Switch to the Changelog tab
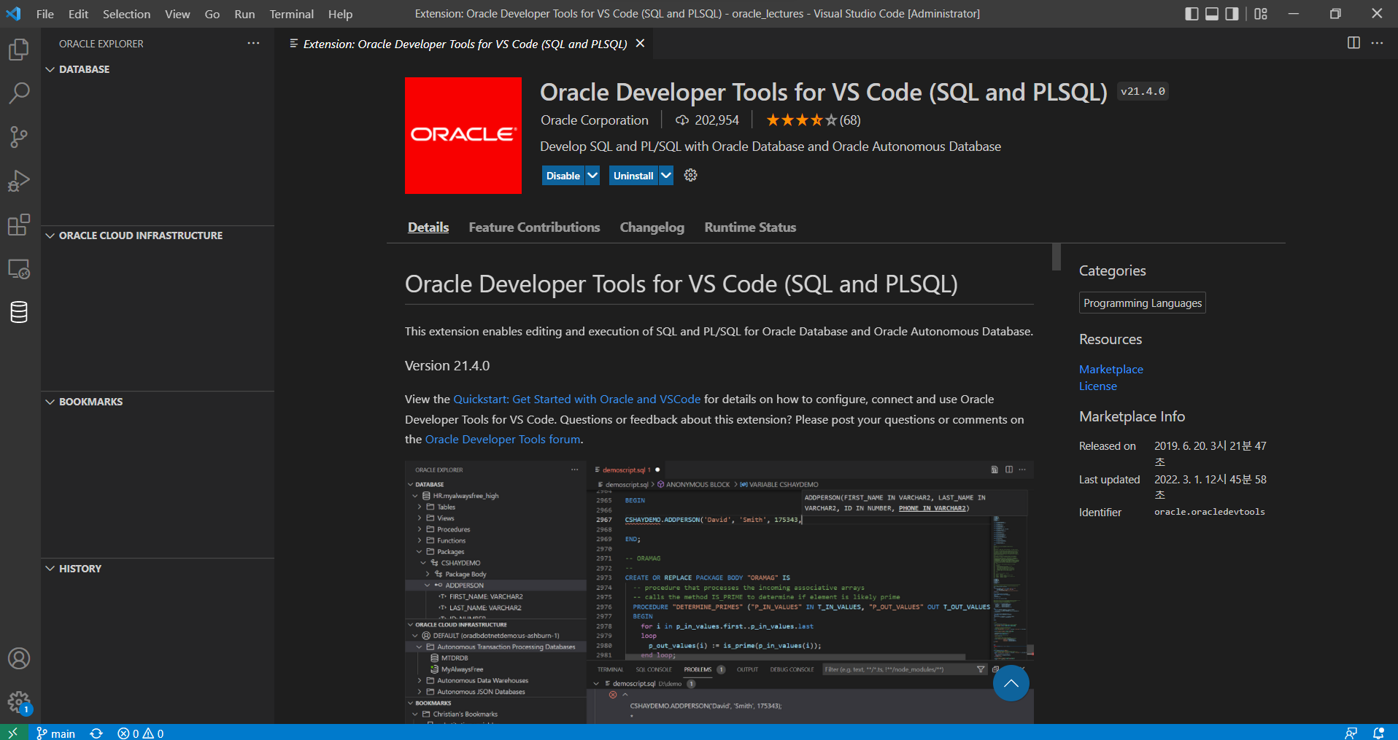1398x740 pixels. 652,227
